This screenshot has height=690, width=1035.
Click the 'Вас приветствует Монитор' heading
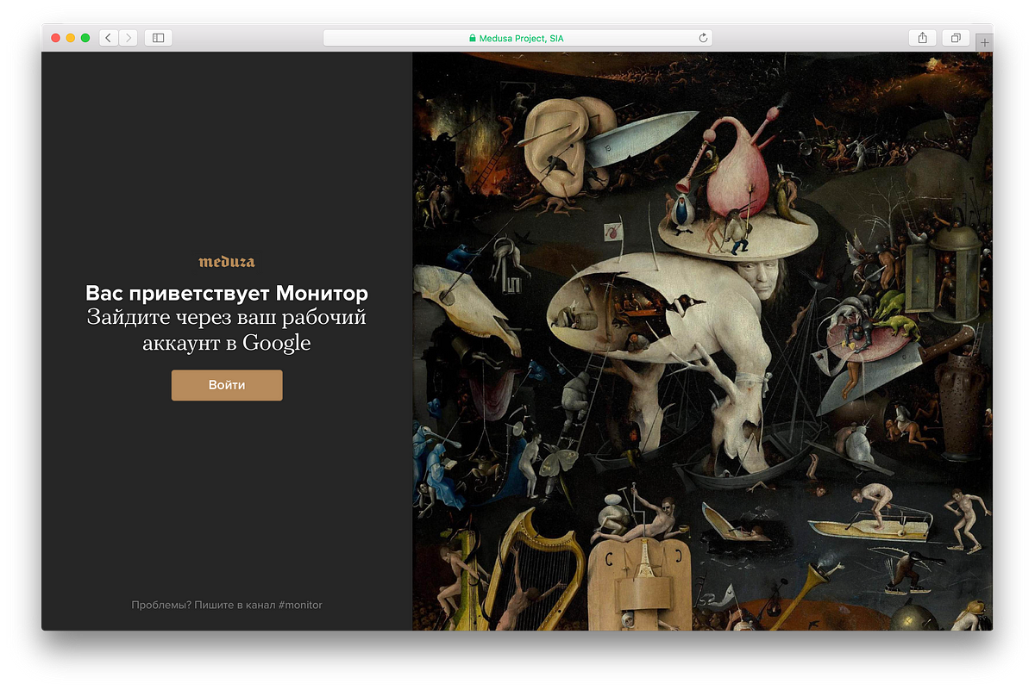[x=227, y=294]
